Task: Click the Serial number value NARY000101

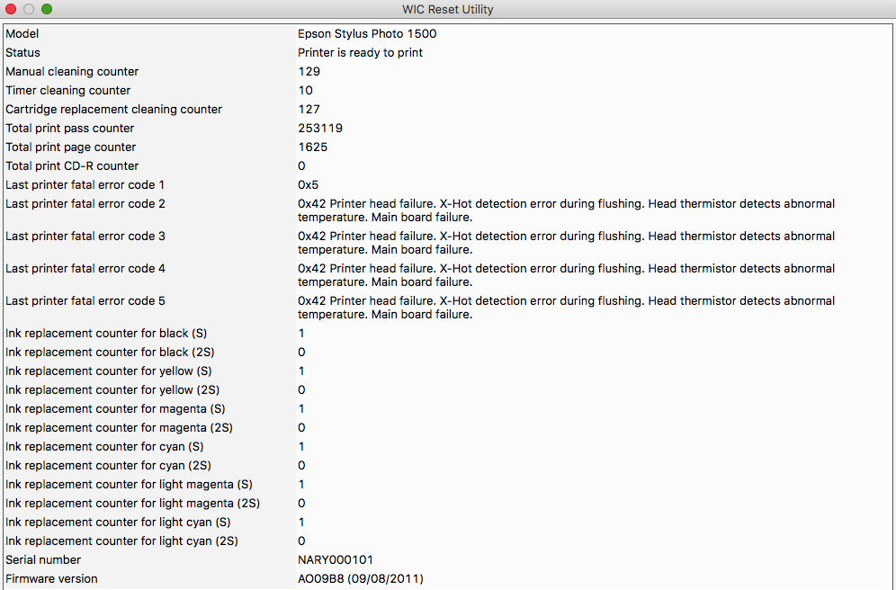Action: click(x=336, y=559)
